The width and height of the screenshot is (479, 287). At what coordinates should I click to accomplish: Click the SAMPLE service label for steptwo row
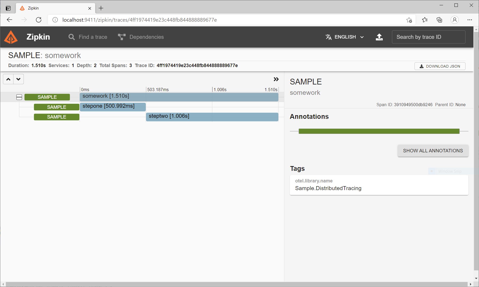pyautogui.click(x=57, y=117)
